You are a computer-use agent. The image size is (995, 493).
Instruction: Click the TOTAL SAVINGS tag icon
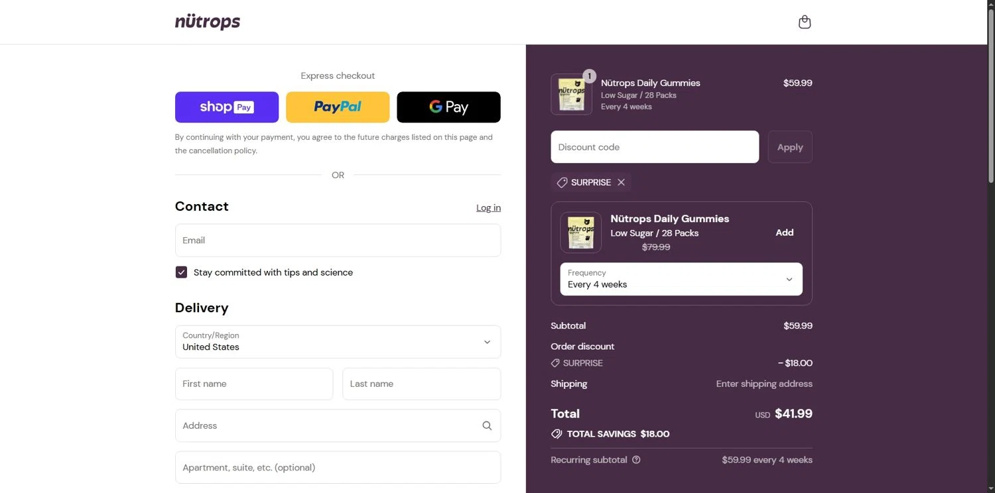click(x=557, y=434)
